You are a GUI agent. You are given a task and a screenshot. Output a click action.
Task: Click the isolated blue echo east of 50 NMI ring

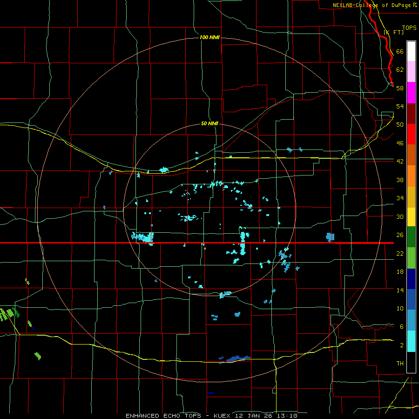[x=330, y=237]
